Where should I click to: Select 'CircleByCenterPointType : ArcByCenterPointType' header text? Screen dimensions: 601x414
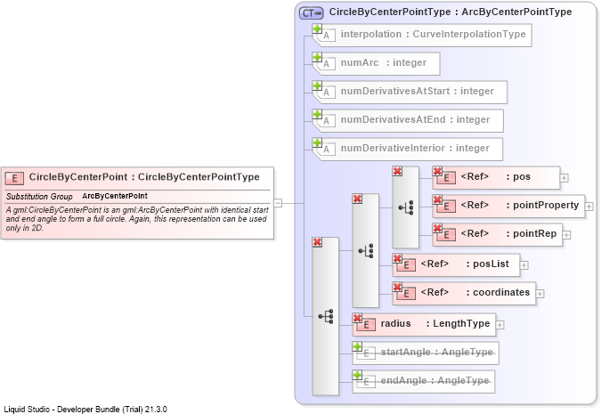click(451, 12)
